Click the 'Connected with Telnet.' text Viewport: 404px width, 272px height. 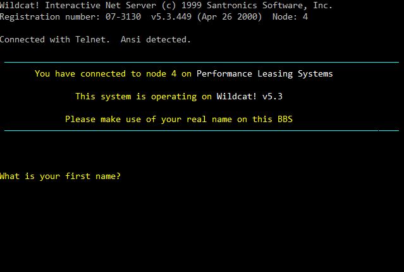[x=55, y=40]
